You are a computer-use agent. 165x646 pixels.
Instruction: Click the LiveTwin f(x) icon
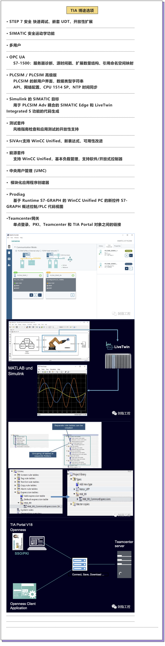click(109, 346)
